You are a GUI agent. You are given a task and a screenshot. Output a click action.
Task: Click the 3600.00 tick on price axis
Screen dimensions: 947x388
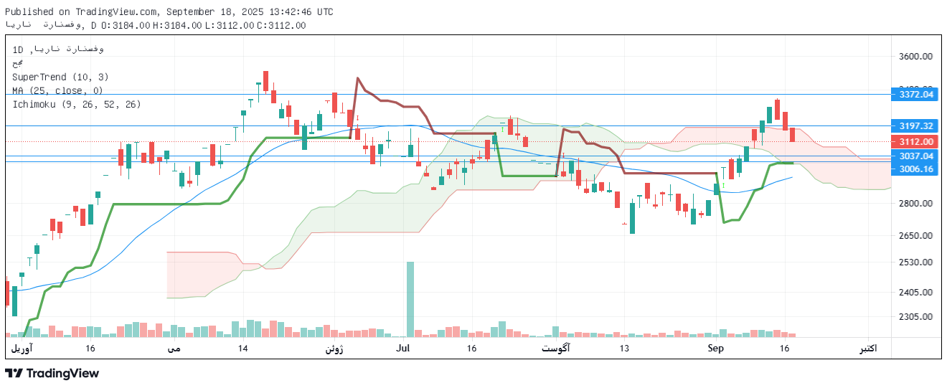pos(916,56)
